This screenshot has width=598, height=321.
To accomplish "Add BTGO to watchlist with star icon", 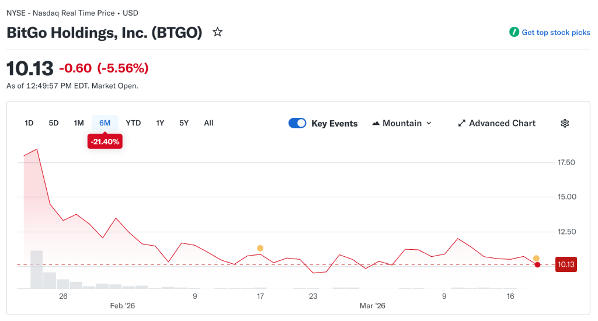I will (x=217, y=32).
